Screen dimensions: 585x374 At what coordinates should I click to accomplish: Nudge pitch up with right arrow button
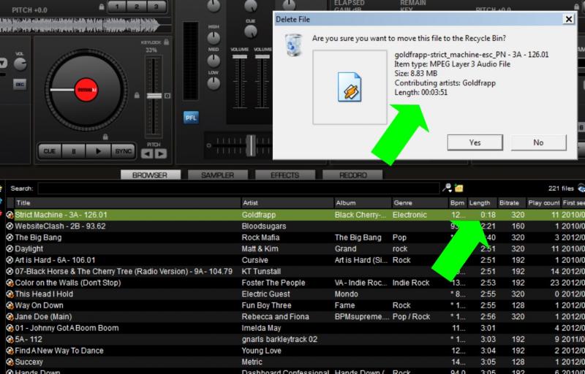161,153
